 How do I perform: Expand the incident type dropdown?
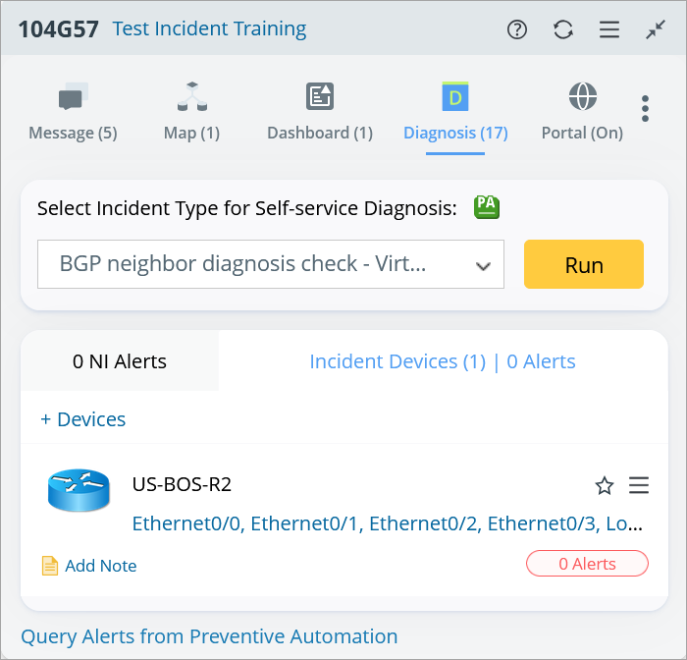pos(482,265)
